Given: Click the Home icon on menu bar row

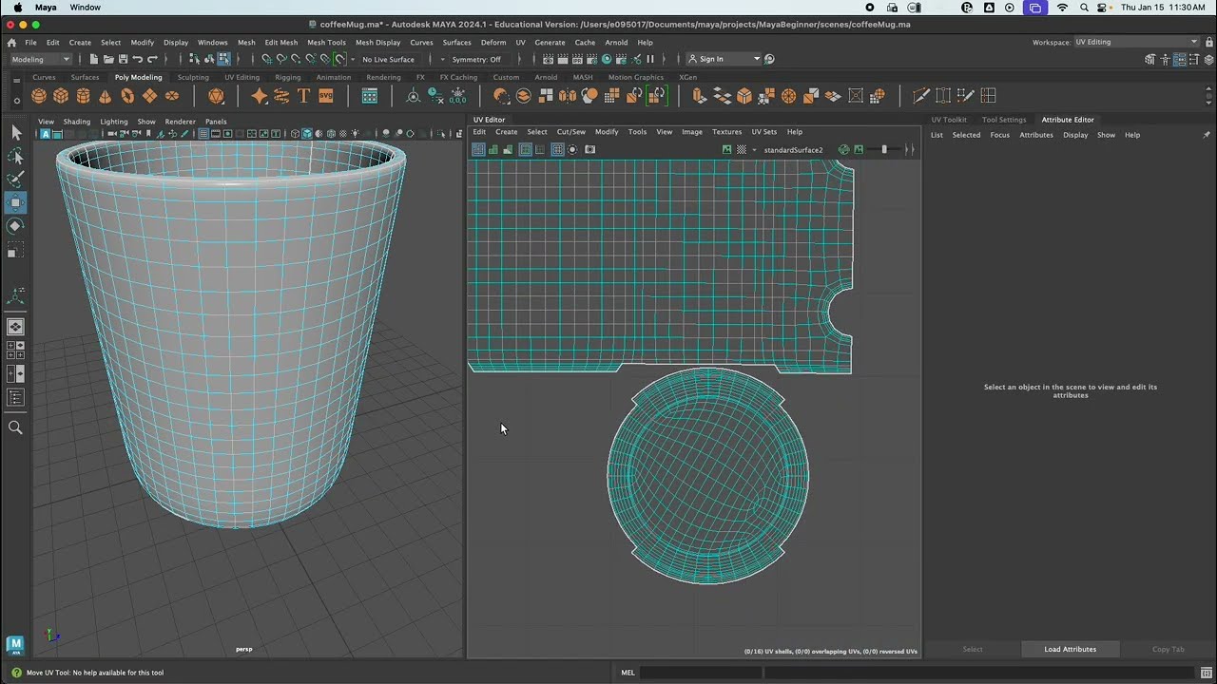Looking at the screenshot, I should pos(11,42).
